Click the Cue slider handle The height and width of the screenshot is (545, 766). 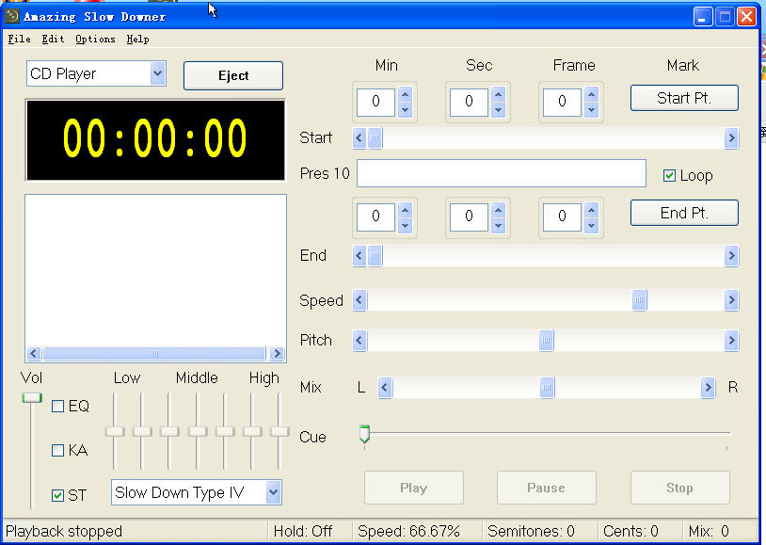364,433
